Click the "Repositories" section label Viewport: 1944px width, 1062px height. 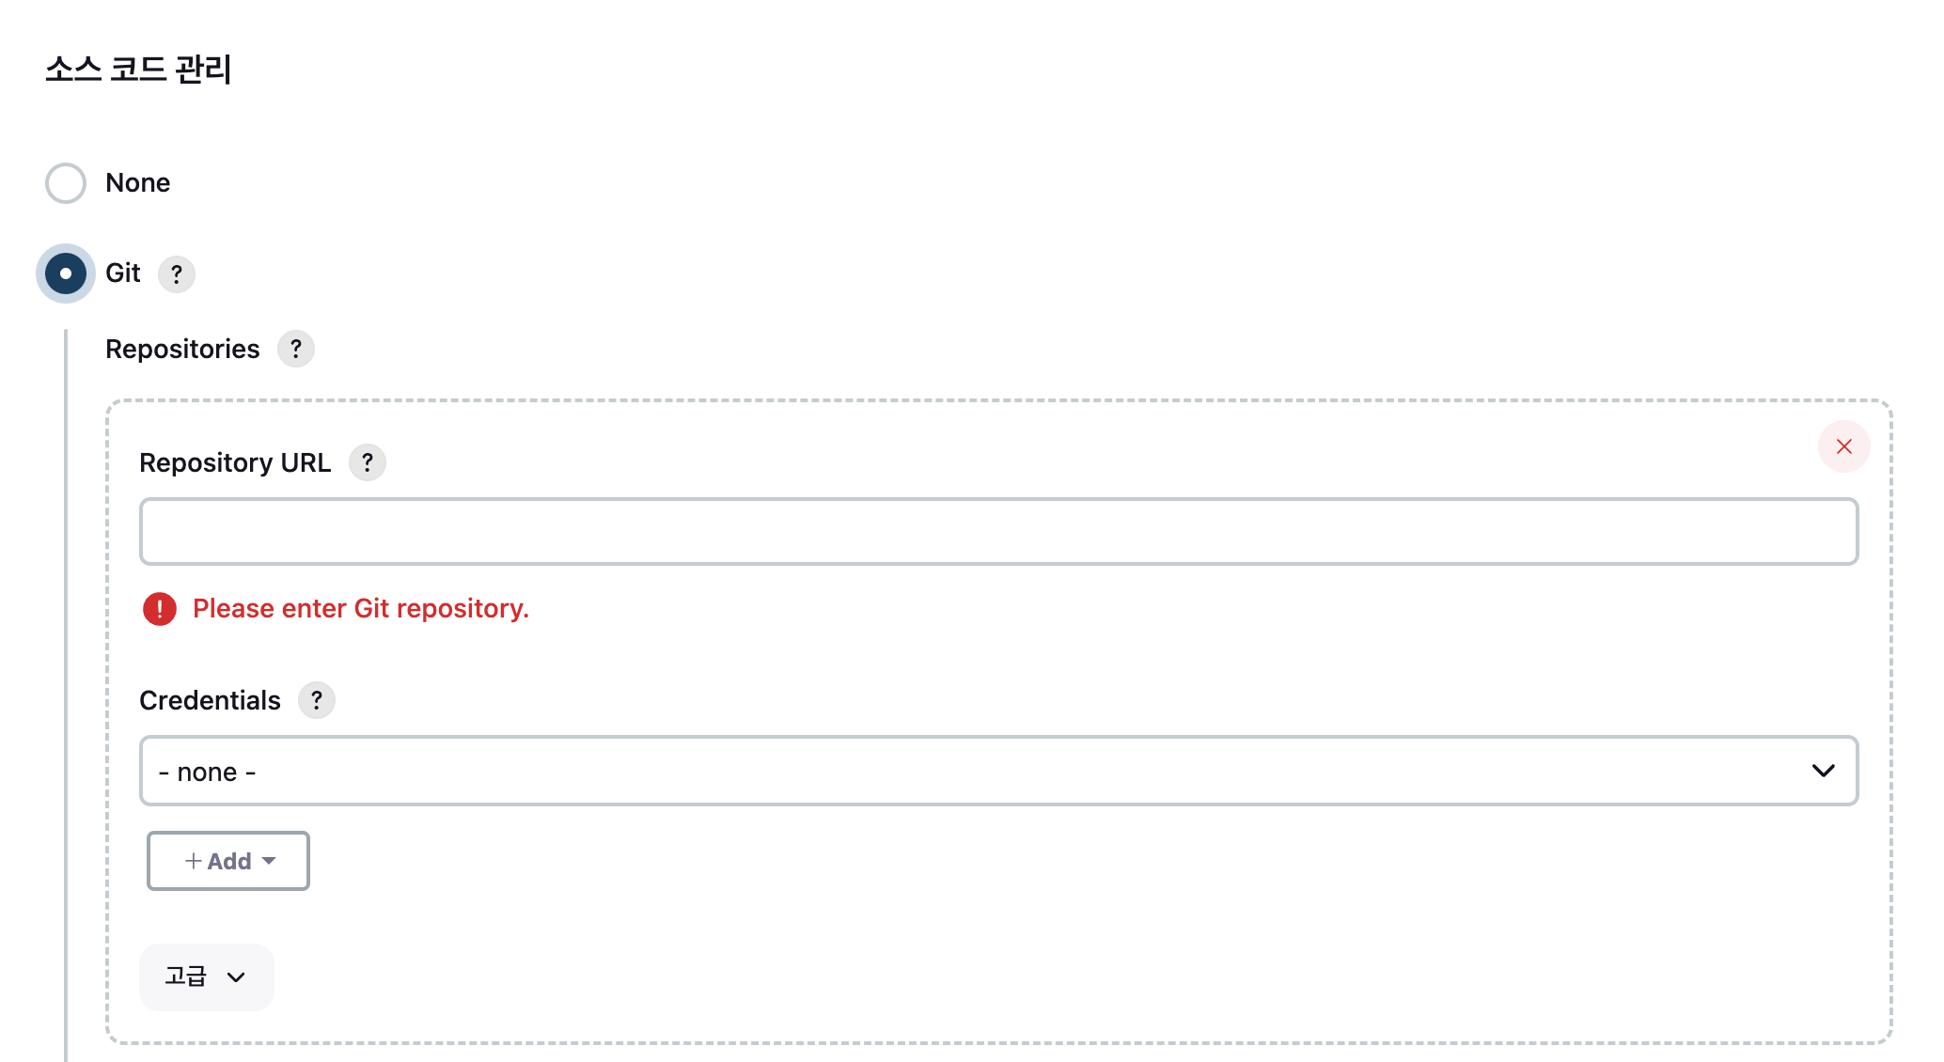(x=182, y=349)
